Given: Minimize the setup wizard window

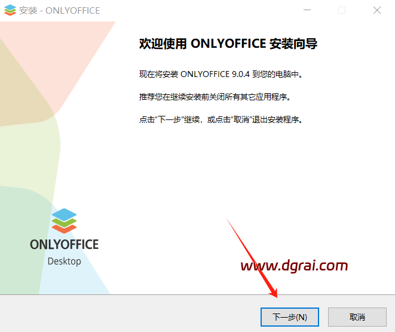Looking at the screenshot, I should [307, 10].
